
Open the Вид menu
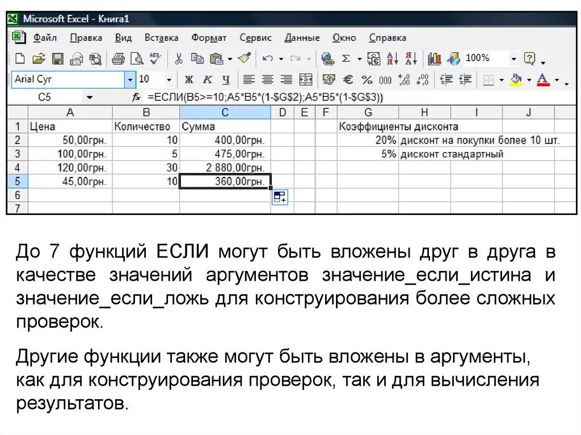click(x=123, y=38)
